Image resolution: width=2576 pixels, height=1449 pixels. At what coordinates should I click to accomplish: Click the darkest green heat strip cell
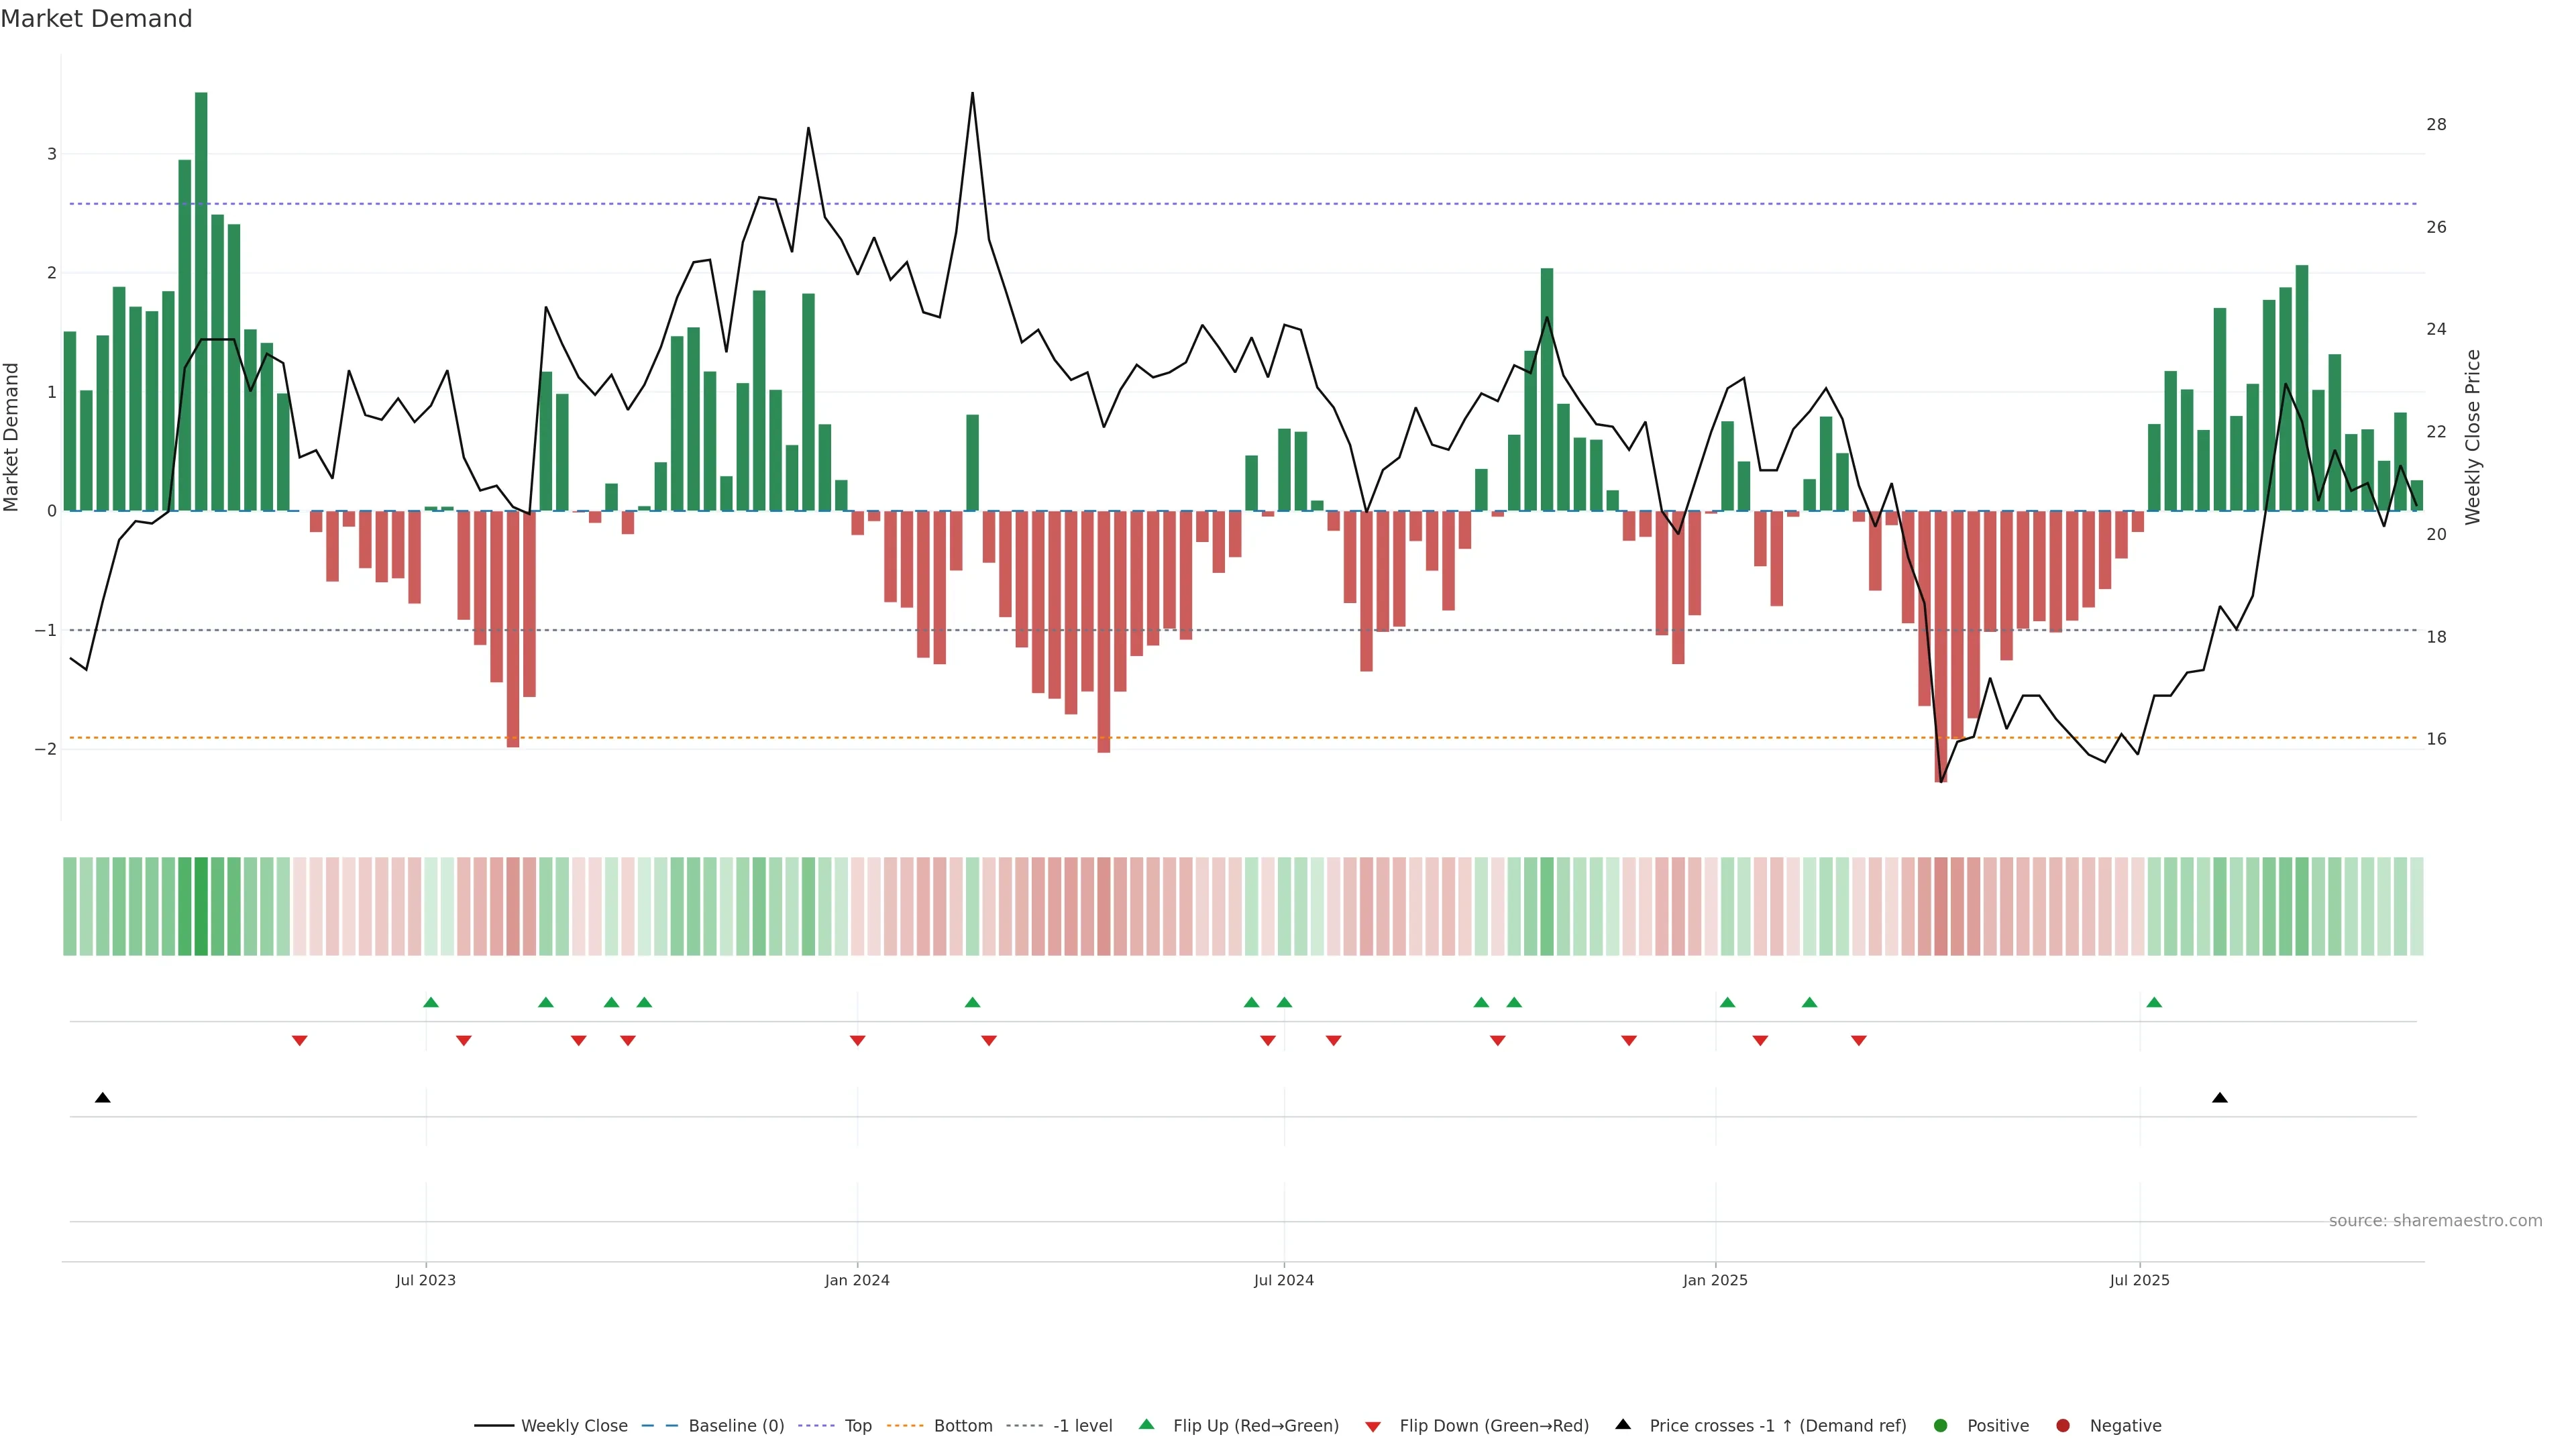[201, 906]
